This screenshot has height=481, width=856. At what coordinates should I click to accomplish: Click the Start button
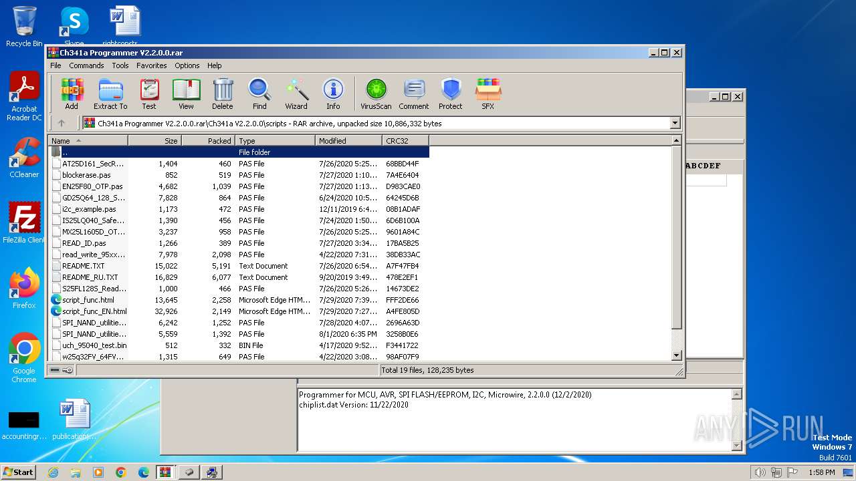(18, 472)
